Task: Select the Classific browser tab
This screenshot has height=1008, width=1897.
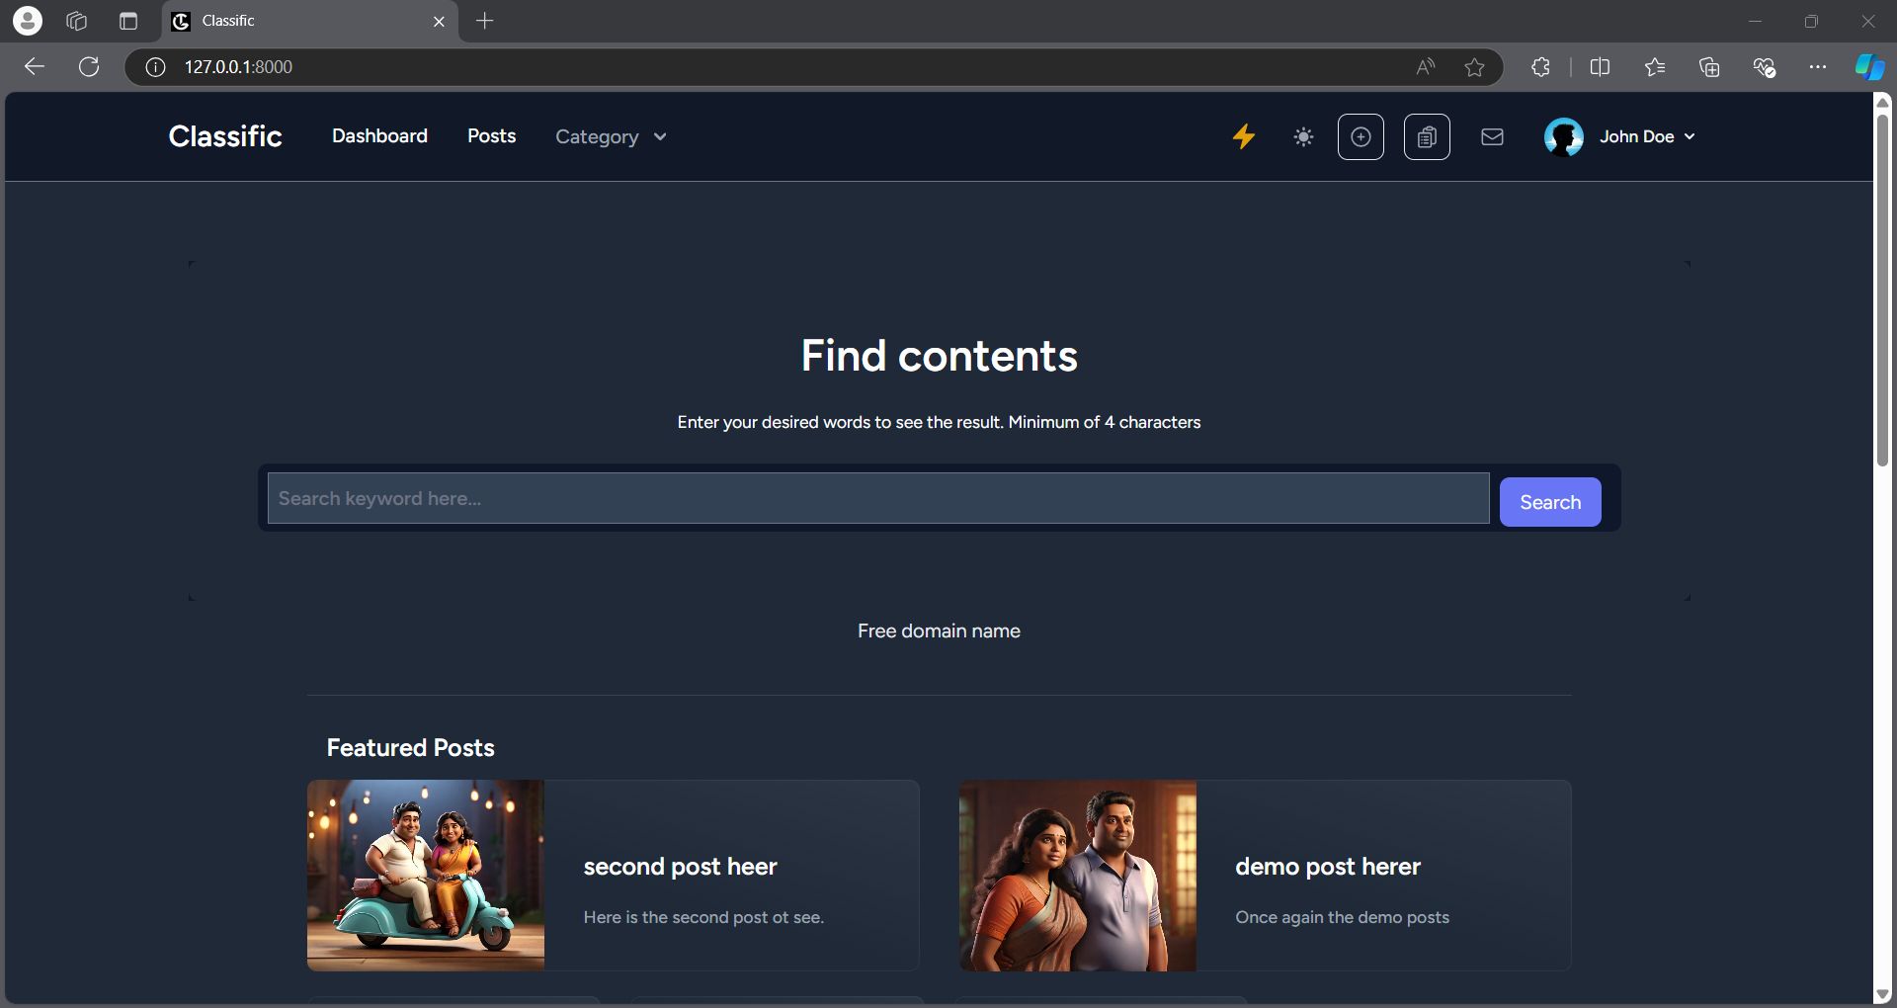Action: tap(310, 21)
